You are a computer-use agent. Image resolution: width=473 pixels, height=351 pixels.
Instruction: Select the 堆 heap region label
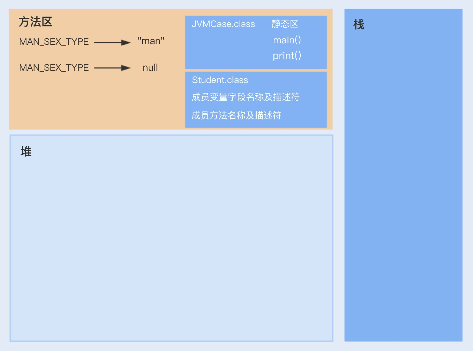click(27, 151)
